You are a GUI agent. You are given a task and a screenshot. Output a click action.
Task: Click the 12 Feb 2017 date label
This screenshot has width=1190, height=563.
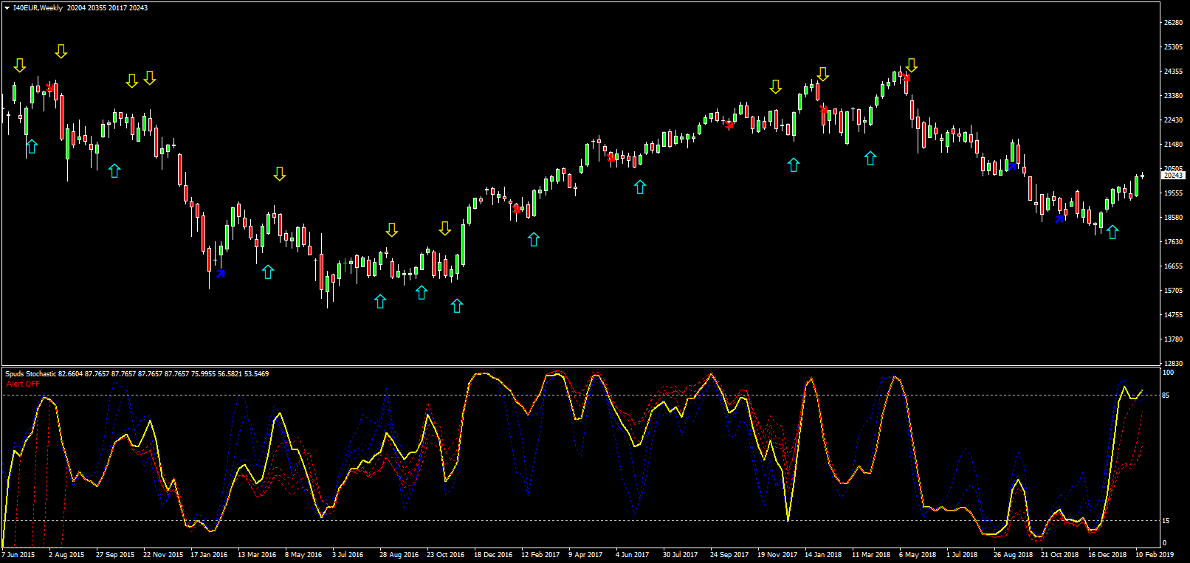[x=540, y=555]
